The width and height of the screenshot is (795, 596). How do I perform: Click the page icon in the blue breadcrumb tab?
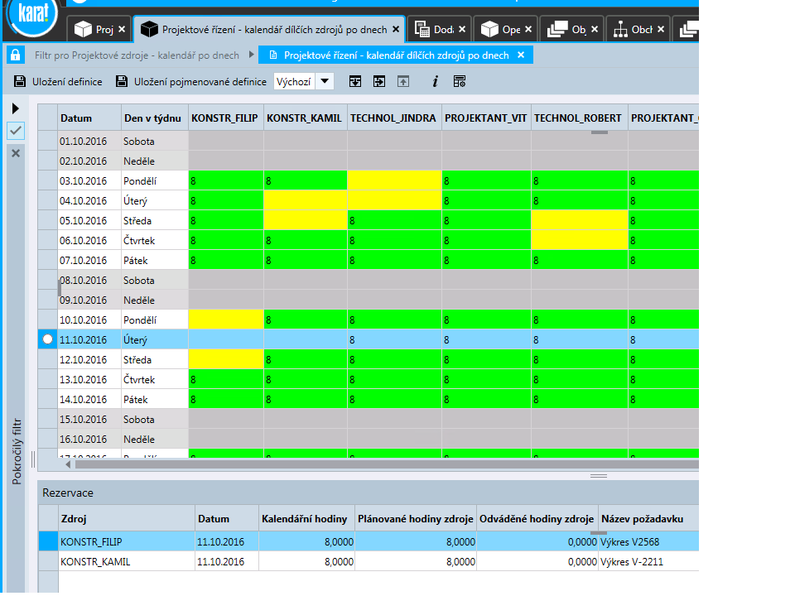tap(272, 55)
